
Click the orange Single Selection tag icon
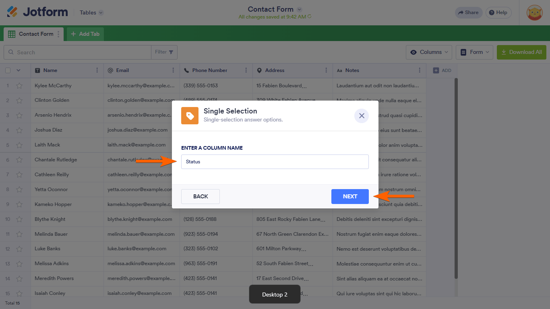tap(190, 115)
